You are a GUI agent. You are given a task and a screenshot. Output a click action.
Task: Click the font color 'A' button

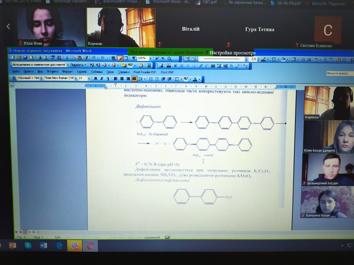[x=195, y=79]
